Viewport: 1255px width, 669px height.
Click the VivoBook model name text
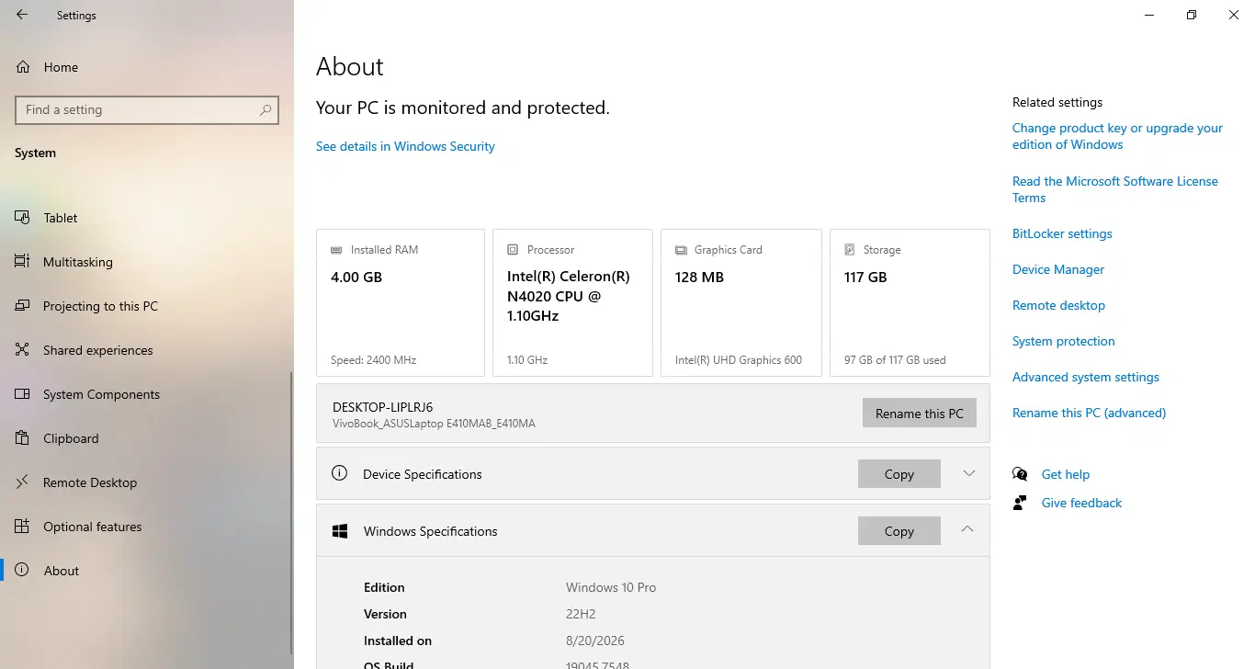click(434, 424)
